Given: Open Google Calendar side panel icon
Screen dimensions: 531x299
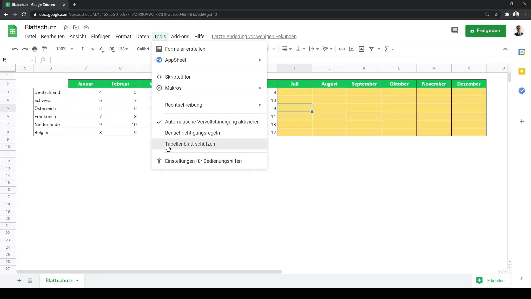Looking at the screenshot, I should 522,52.
